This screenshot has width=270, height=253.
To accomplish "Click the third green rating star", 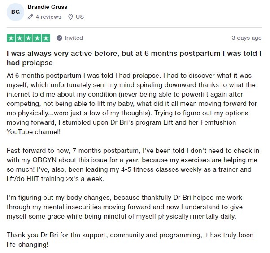I will [28, 38].
